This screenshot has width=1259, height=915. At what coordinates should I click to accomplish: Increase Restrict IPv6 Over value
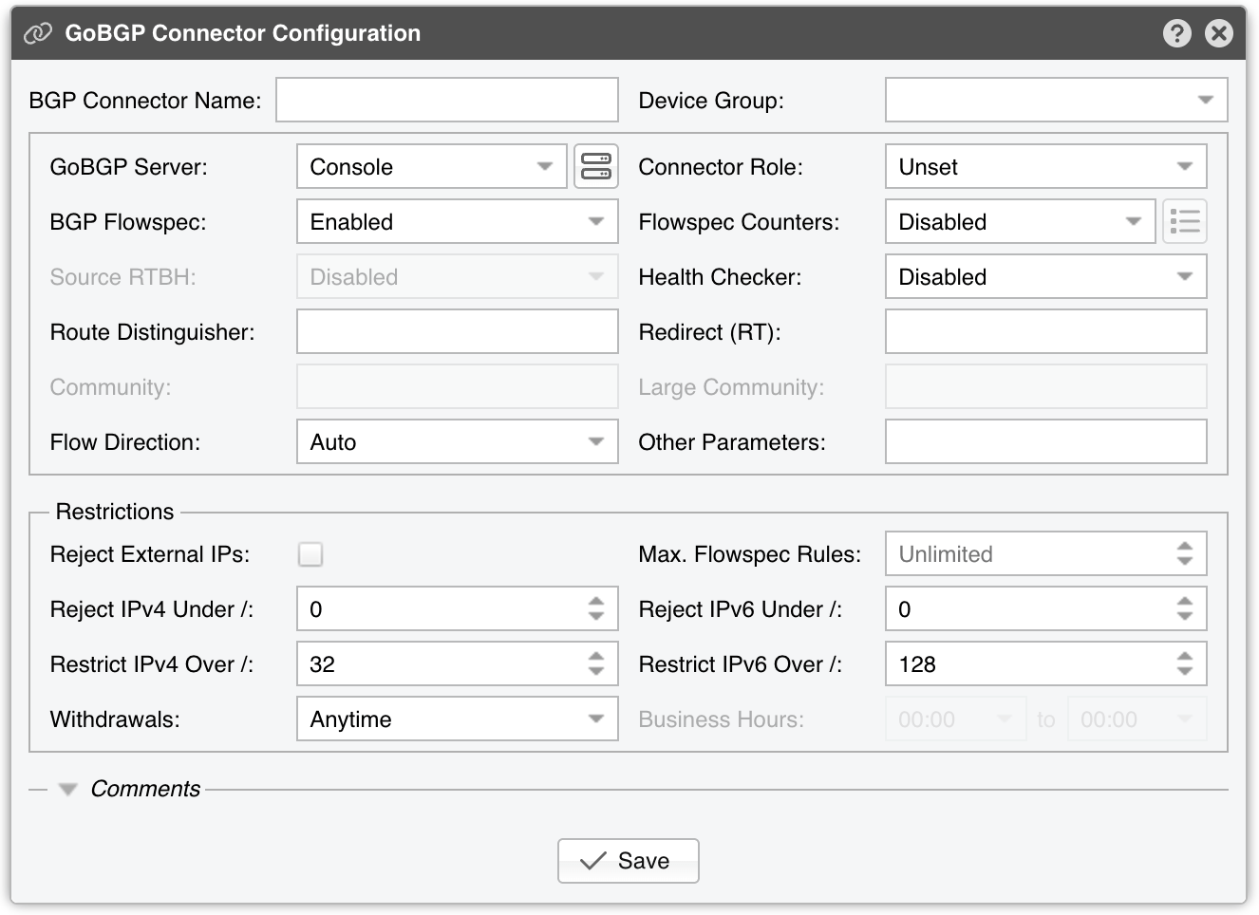point(1185,657)
